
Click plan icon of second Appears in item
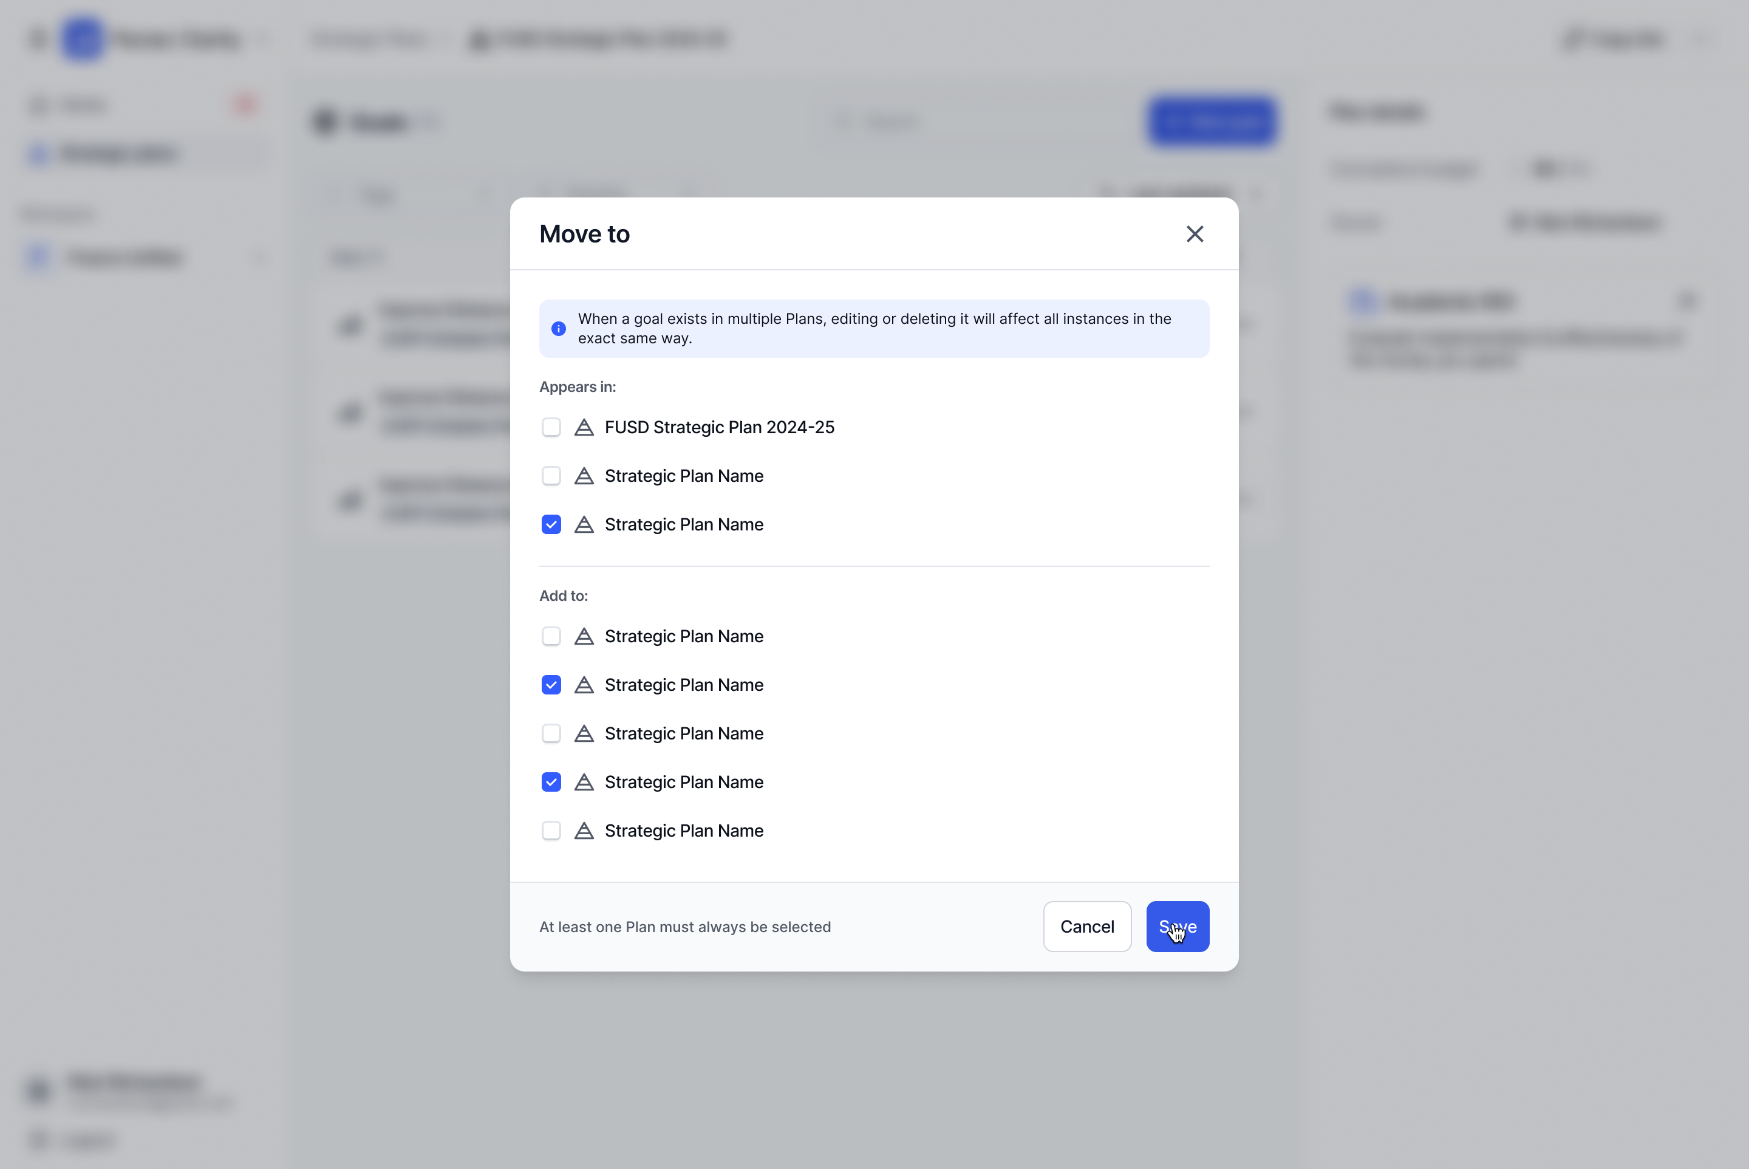pos(584,476)
